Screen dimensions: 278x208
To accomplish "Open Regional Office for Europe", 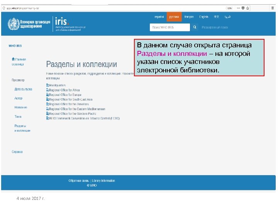I will [65, 95].
